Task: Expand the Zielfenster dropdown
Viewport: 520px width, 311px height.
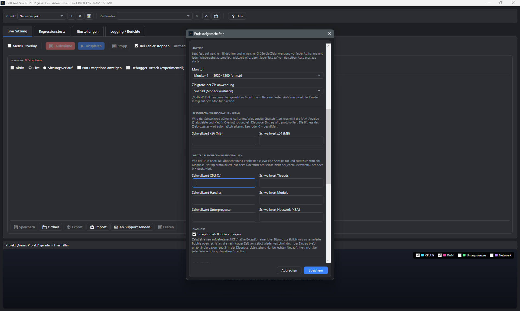Action: [154, 16]
